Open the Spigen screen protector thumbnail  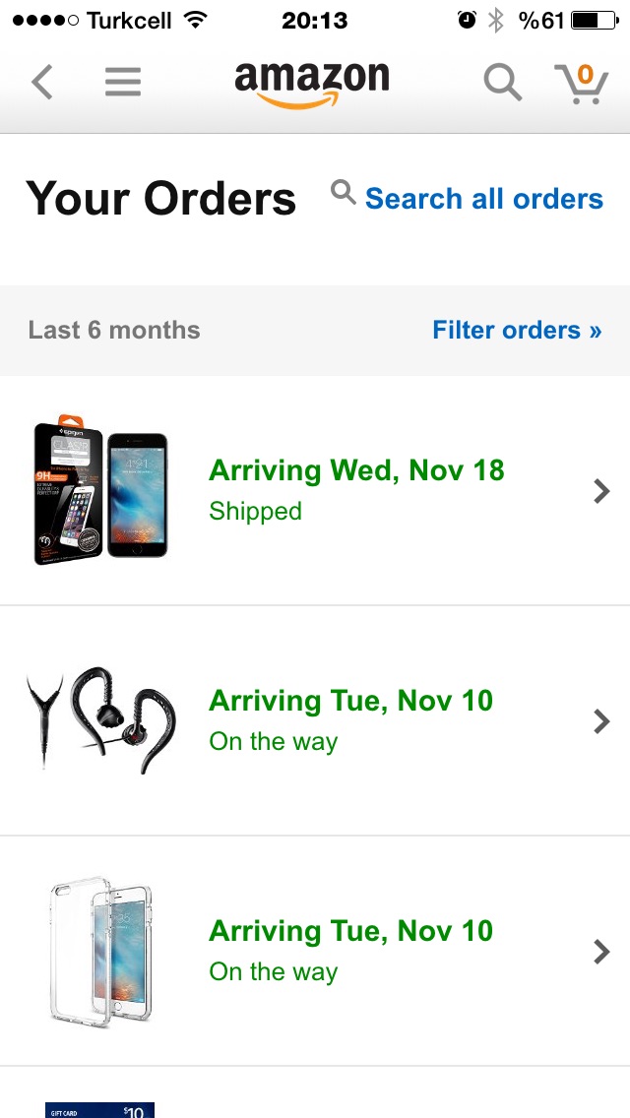[x=100, y=489]
